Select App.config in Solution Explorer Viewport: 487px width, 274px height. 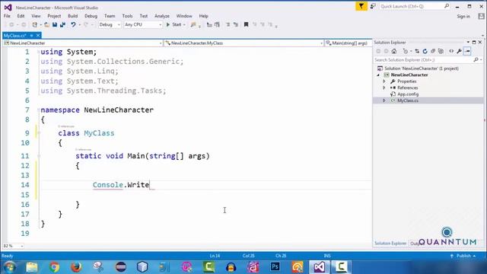click(408, 94)
